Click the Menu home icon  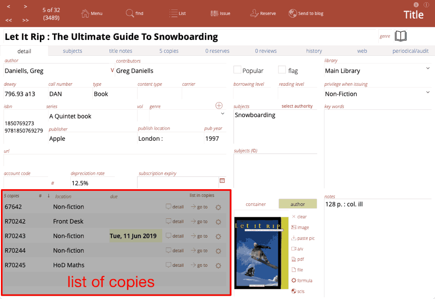point(85,14)
